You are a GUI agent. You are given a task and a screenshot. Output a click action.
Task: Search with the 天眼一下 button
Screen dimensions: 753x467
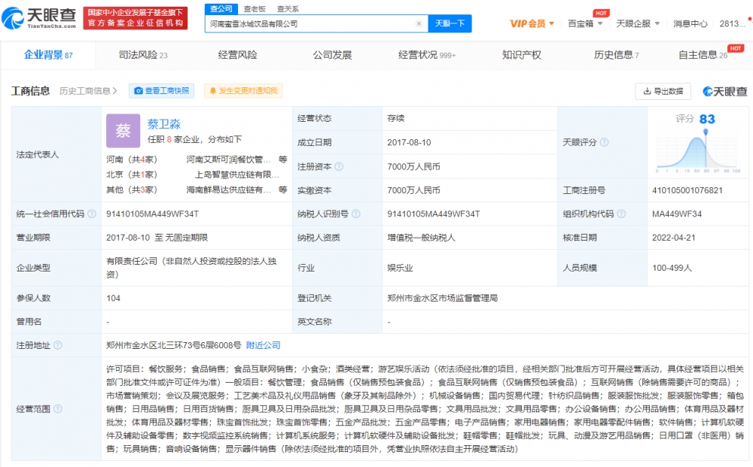pyautogui.click(x=450, y=23)
